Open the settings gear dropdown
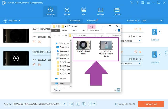The height and width of the screenshot is (109, 168). click(x=92, y=104)
